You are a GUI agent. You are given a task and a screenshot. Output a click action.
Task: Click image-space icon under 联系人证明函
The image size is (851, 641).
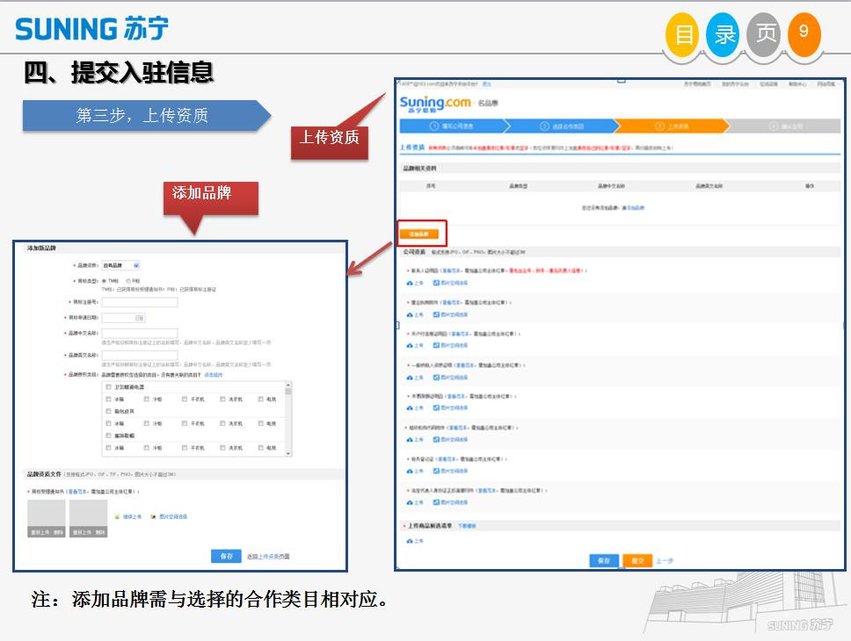click(436, 283)
